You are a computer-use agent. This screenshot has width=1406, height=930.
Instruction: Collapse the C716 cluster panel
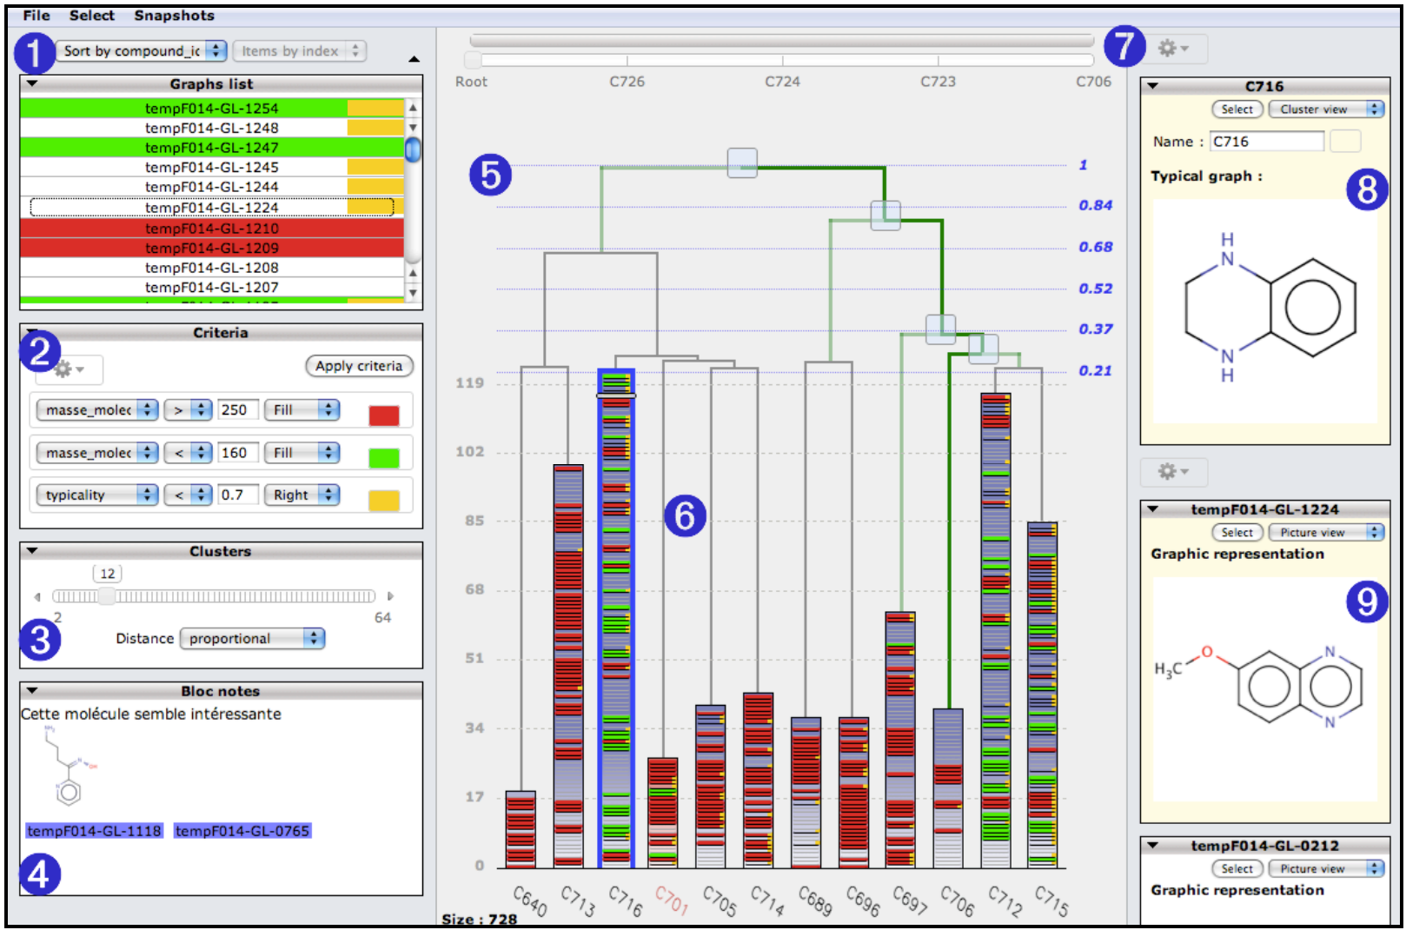click(x=1153, y=86)
